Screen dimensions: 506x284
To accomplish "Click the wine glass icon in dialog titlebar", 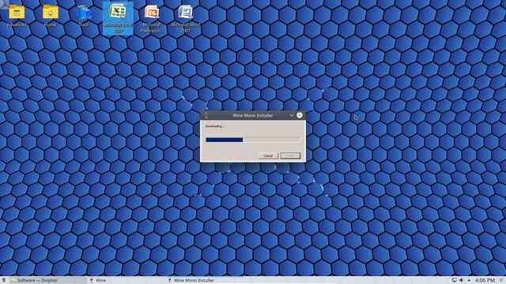I will pos(206,115).
